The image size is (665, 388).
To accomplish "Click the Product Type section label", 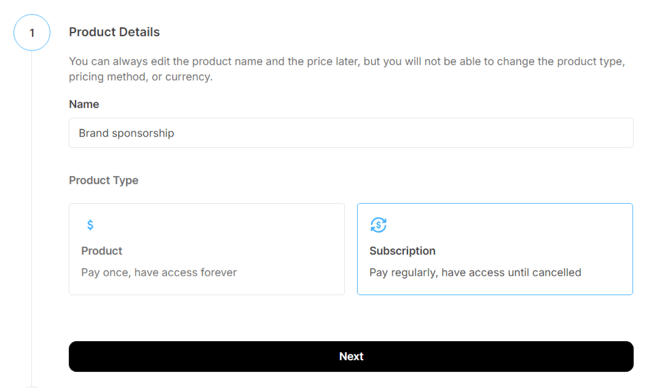I will point(103,181).
